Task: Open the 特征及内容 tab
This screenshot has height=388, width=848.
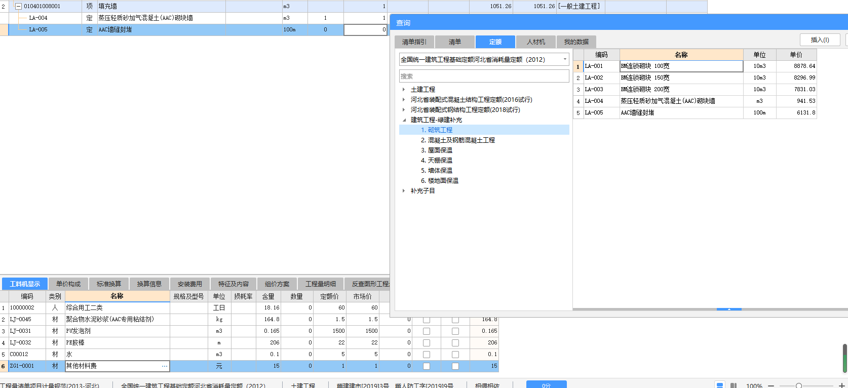Action: click(234, 284)
